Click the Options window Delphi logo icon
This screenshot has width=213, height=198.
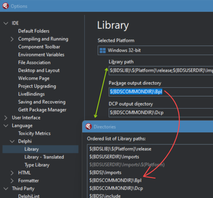click(6, 6)
